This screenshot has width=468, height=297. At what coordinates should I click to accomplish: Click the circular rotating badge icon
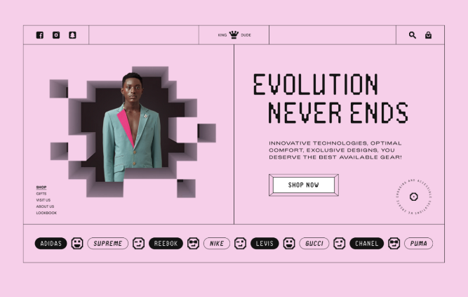pyautogui.click(x=414, y=197)
